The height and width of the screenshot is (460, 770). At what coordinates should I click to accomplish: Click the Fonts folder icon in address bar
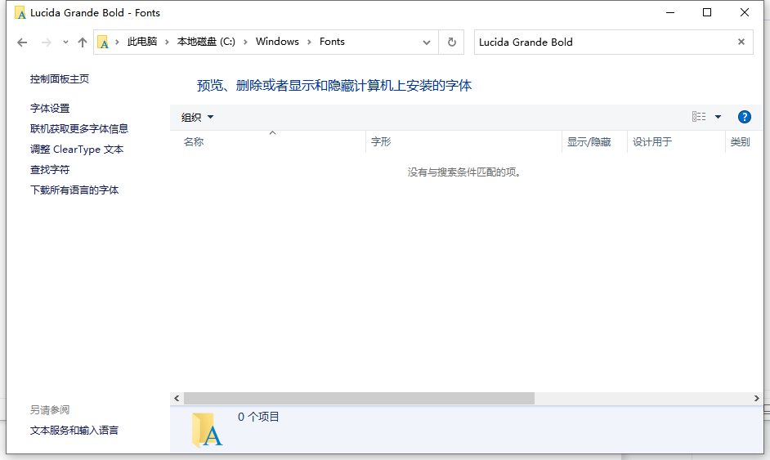(x=103, y=42)
